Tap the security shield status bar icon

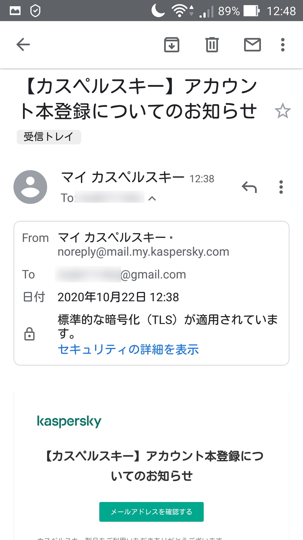[x=35, y=11]
